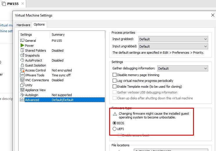Click the 'Default/Default' summary text
The height and width of the screenshot is (151, 216).
pyautogui.click(x=62, y=100)
